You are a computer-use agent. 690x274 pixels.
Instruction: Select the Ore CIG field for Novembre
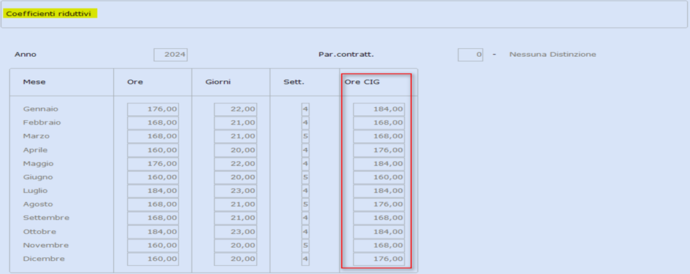379,246
